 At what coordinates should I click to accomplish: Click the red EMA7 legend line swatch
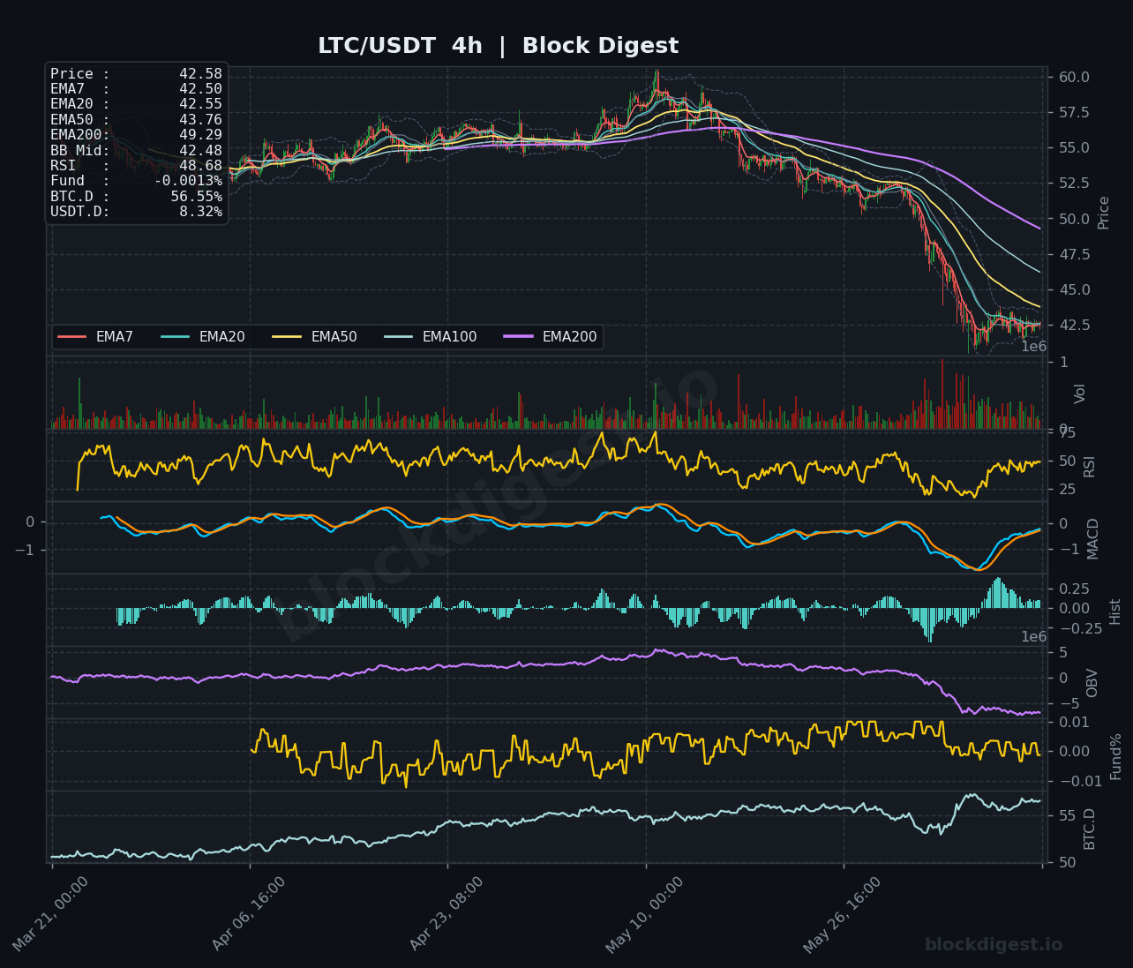coord(72,337)
